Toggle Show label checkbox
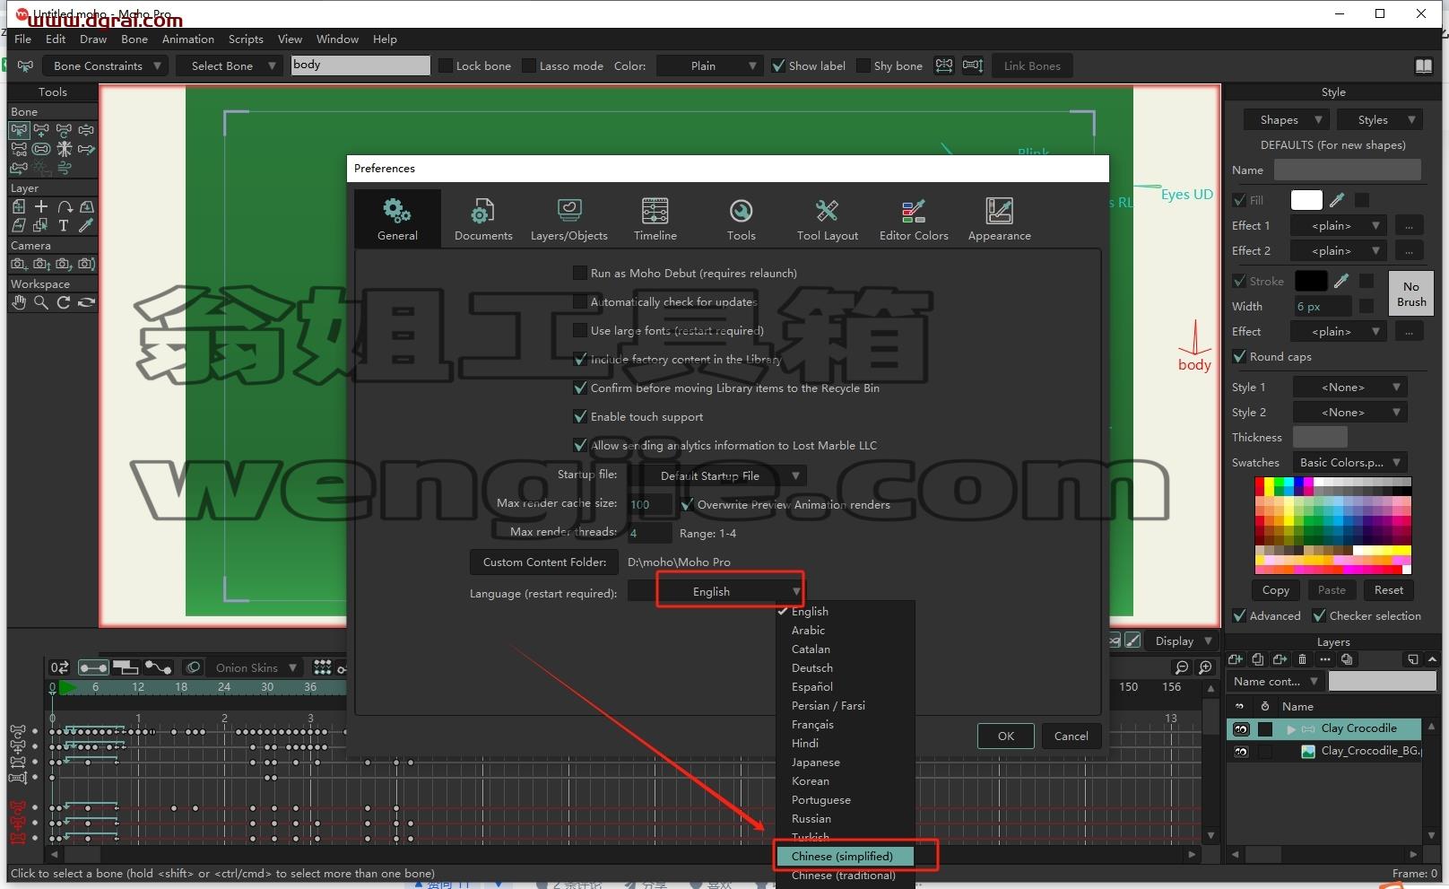 (778, 65)
